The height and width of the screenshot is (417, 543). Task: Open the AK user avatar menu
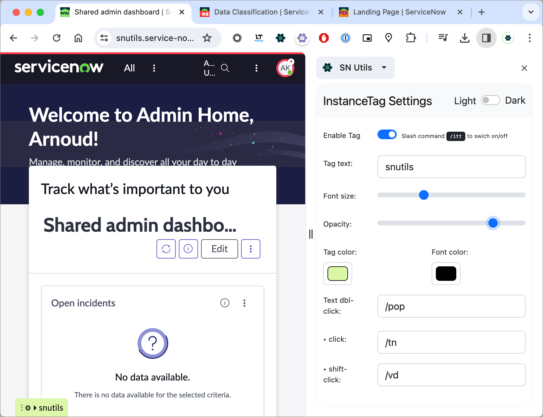pos(285,68)
